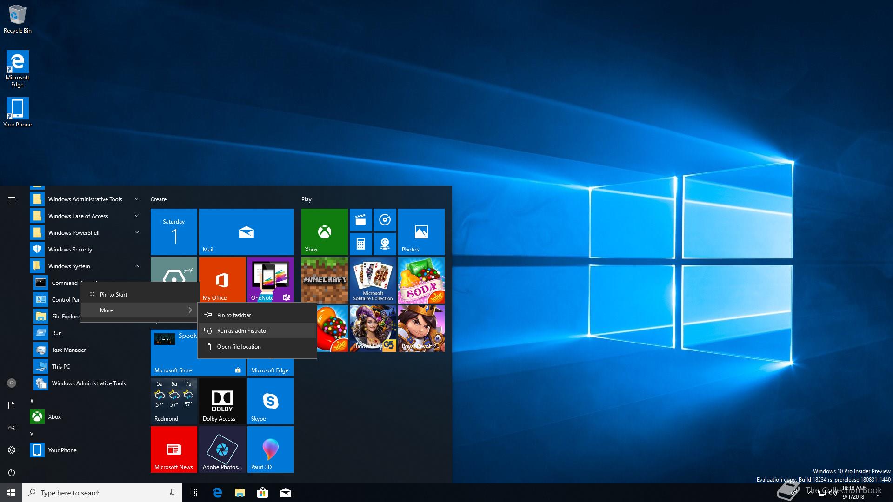Open Pictures from Start sidebar
The image size is (893, 502).
(x=12, y=428)
